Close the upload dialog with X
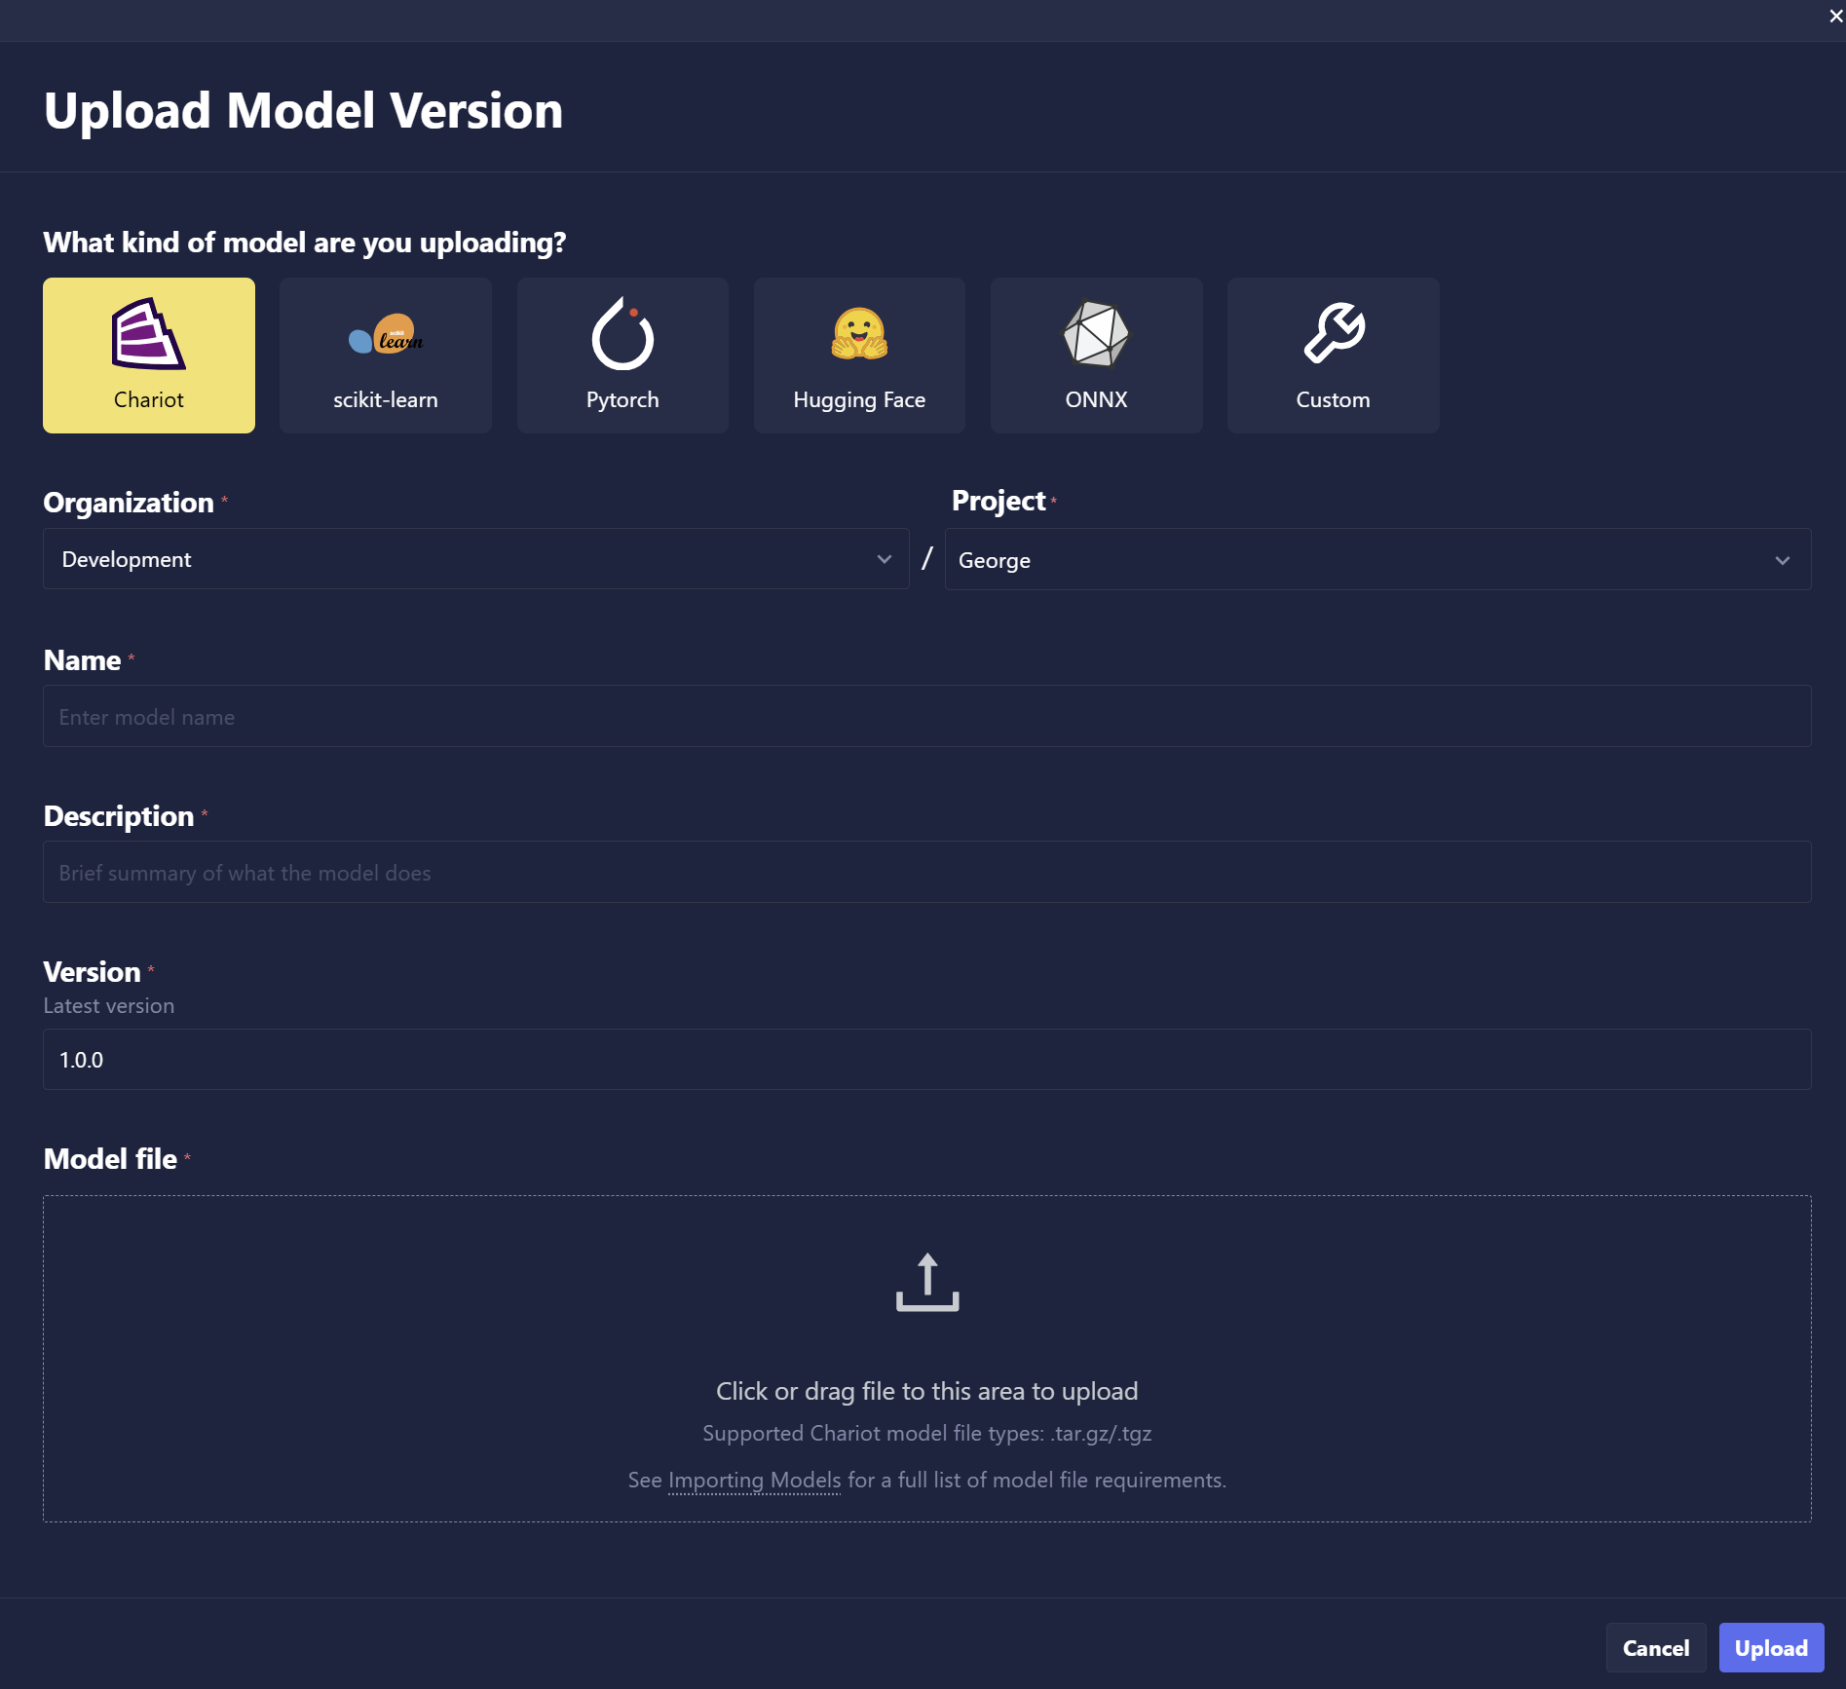This screenshot has width=1846, height=1689. (x=1835, y=17)
